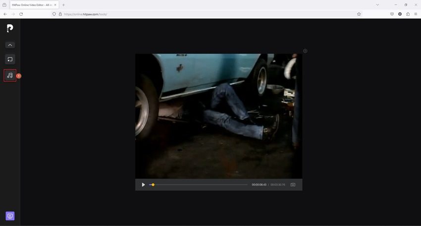Open the extensions puzzle icon
The height and width of the screenshot is (226, 421).
click(x=408, y=14)
